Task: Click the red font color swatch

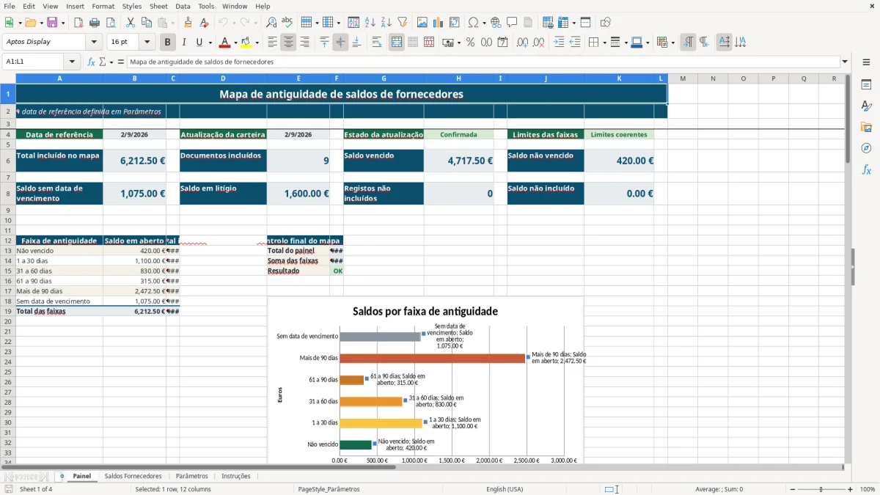Action: [225, 43]
